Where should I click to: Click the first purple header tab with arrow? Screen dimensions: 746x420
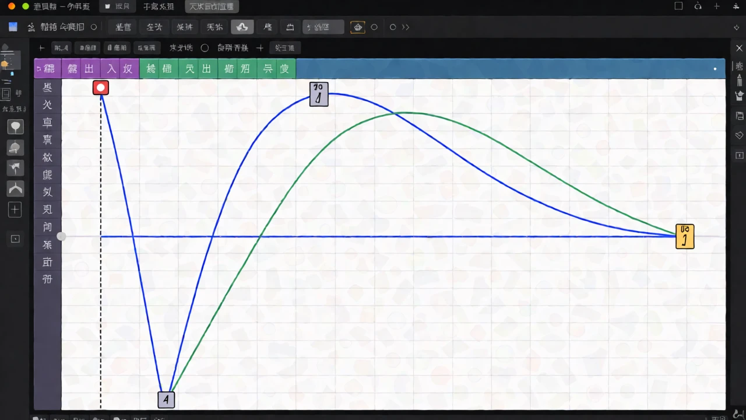48,68
